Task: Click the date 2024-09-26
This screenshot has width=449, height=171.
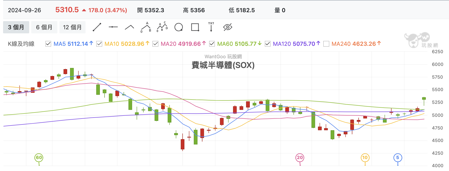Action: pyautogui.click(x=25, y=10)
